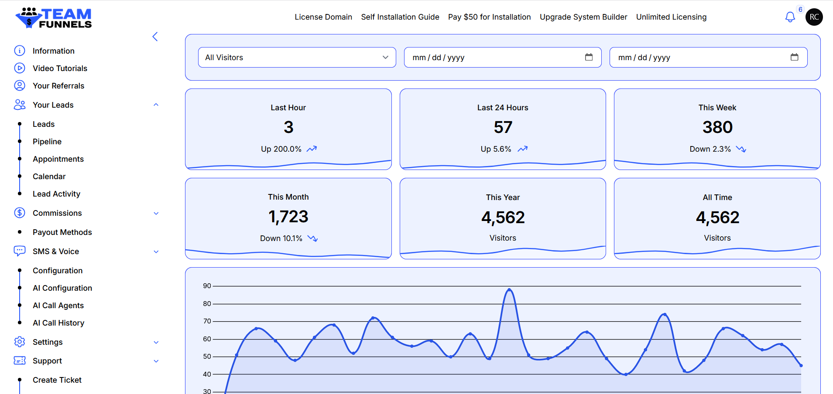Viewport: 833px width, 394px height.
Task: Open the Pipeline page
Action: 47,142
